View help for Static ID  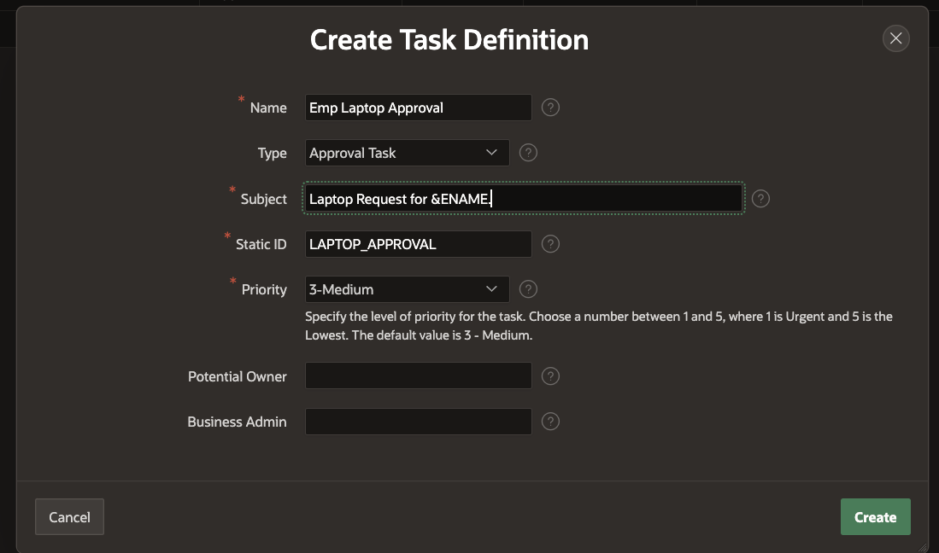click(x=551, y=244)
